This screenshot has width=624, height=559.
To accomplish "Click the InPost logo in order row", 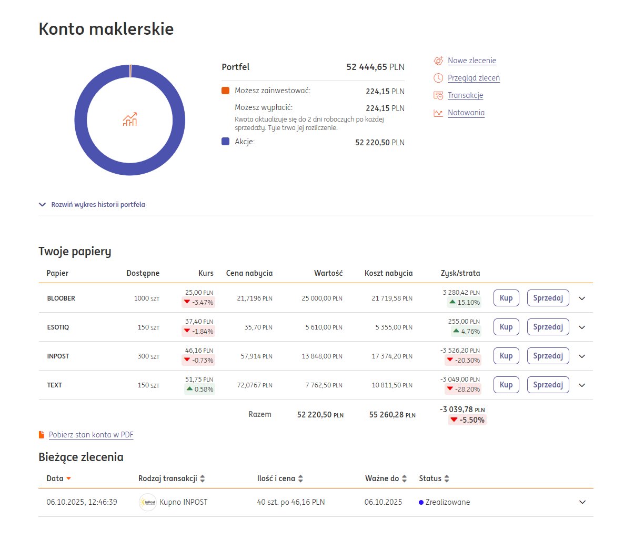I will 148,502.
